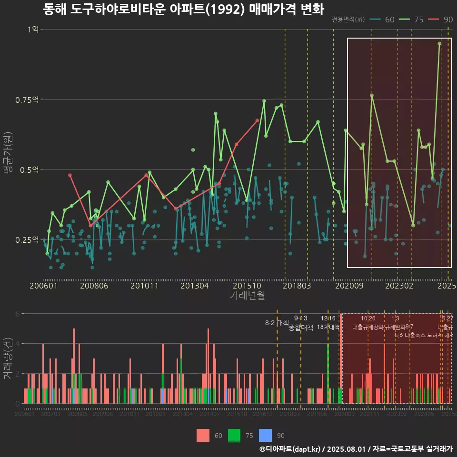Click the 4 label on volume axis
The height and width of the screenshot is (457, 457).
pyautogui.click(x=18, y=344)
